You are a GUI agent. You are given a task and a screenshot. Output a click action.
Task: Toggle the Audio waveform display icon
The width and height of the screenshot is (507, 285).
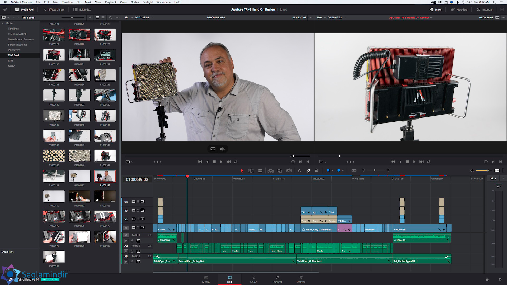click(223, 149)
